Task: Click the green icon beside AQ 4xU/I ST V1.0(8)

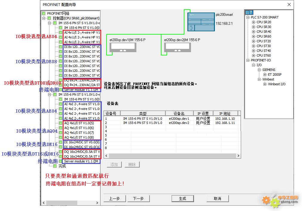Action: (x=61, y=137)
